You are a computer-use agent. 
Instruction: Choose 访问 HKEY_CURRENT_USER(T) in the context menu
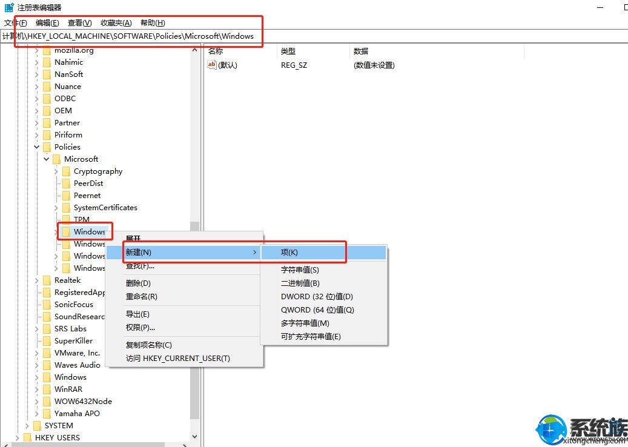click(x=184, y=358)
